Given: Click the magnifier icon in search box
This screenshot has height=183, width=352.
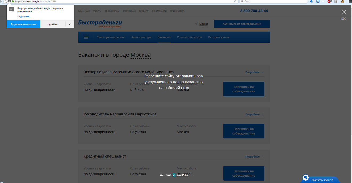Looking at the screenshot, I should point(242,1).
